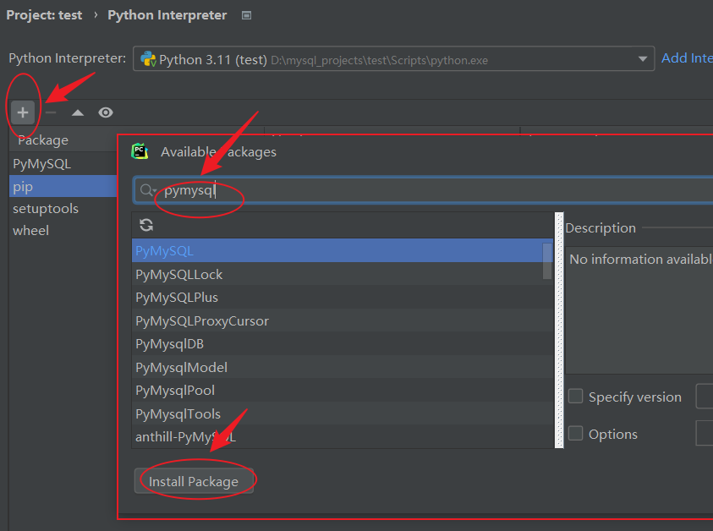This screenshot has width=713, height=531.
Task: Select anthill-PyMySQL in the package list
Action: pyautogui.click(x=343, y=437)
